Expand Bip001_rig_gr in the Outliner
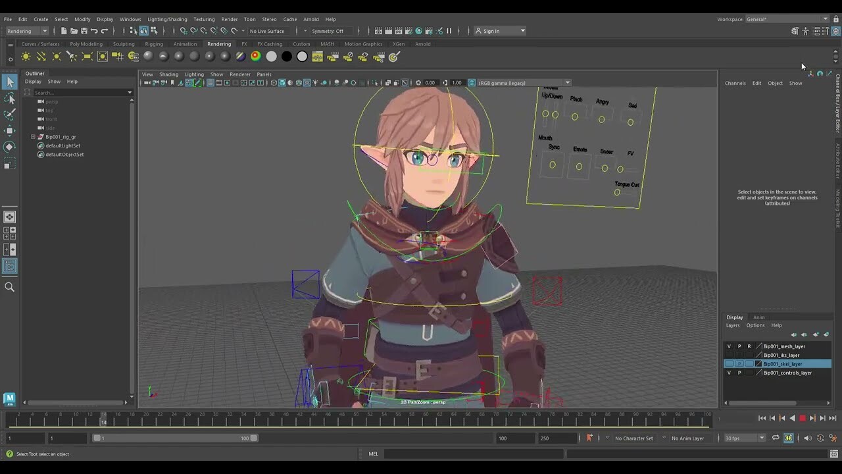The width and height of the screenshot is (842, 474). [33, 136]
